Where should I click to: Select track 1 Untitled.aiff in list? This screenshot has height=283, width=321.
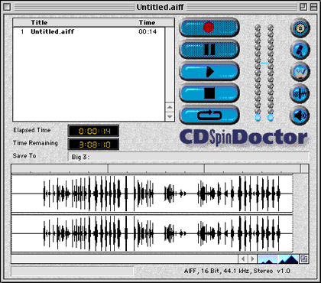[89, 31]
